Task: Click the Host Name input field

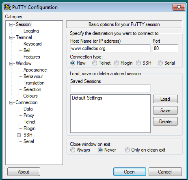Action: click(110, 48)
